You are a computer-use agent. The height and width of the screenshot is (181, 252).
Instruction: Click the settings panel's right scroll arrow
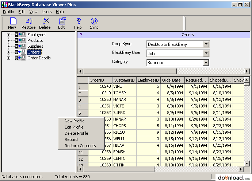[247, 71]
